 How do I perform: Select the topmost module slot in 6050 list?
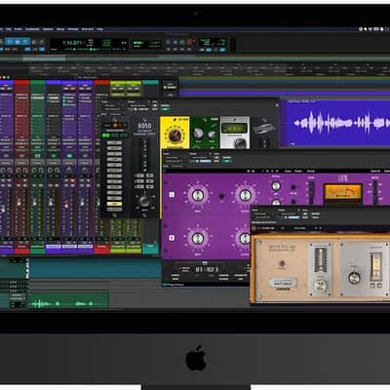click(114, 142)
